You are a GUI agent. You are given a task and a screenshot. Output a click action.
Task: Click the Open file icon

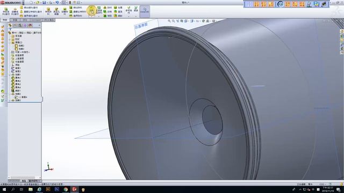[38, 2]
